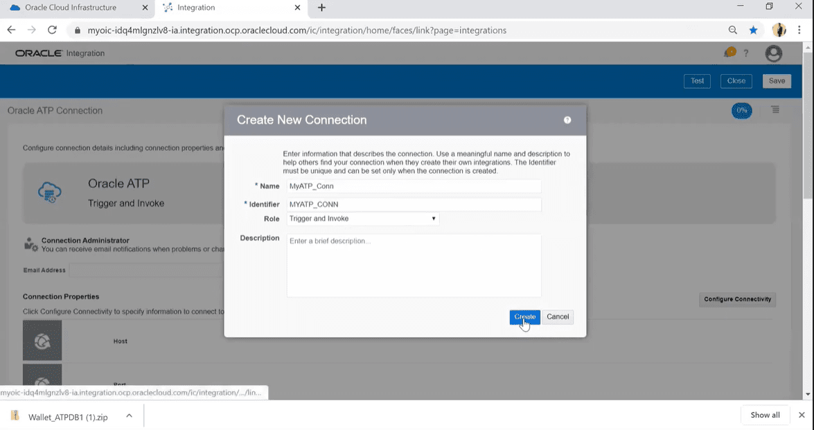This screenshot has height=430, width=814.
Task: Click the Host label text
Action: [121, 341]
